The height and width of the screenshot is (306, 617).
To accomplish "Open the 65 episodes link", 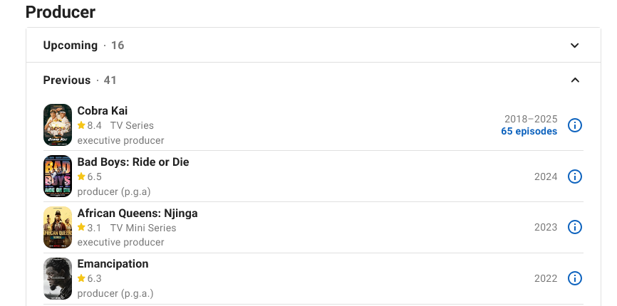I will (529, 131).
